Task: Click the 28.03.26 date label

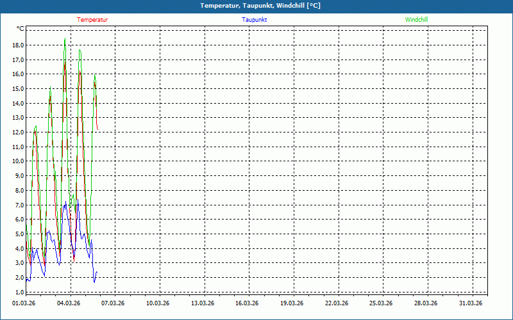Action: 426,303
